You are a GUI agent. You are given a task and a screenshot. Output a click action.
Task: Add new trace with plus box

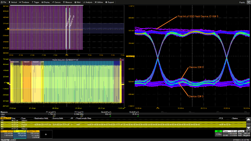[46, 134]
